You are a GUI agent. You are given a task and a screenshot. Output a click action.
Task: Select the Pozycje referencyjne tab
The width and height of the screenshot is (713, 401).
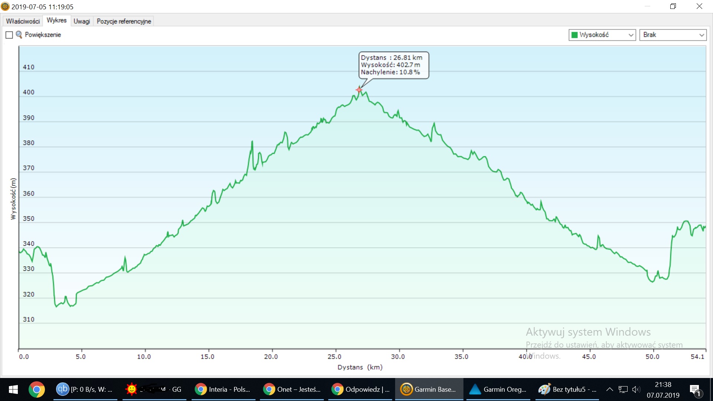[x=124, y=21]
